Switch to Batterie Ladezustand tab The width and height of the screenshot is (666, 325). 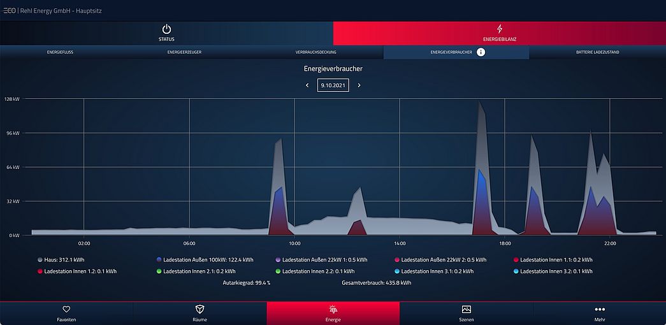click(597, 52)
